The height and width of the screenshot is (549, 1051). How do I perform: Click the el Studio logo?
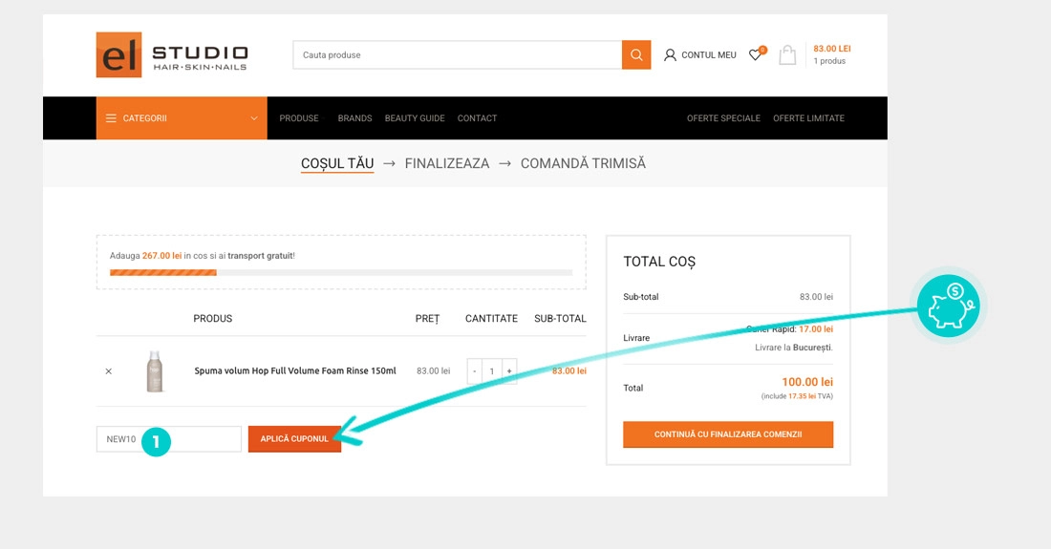tap(172, 54)
